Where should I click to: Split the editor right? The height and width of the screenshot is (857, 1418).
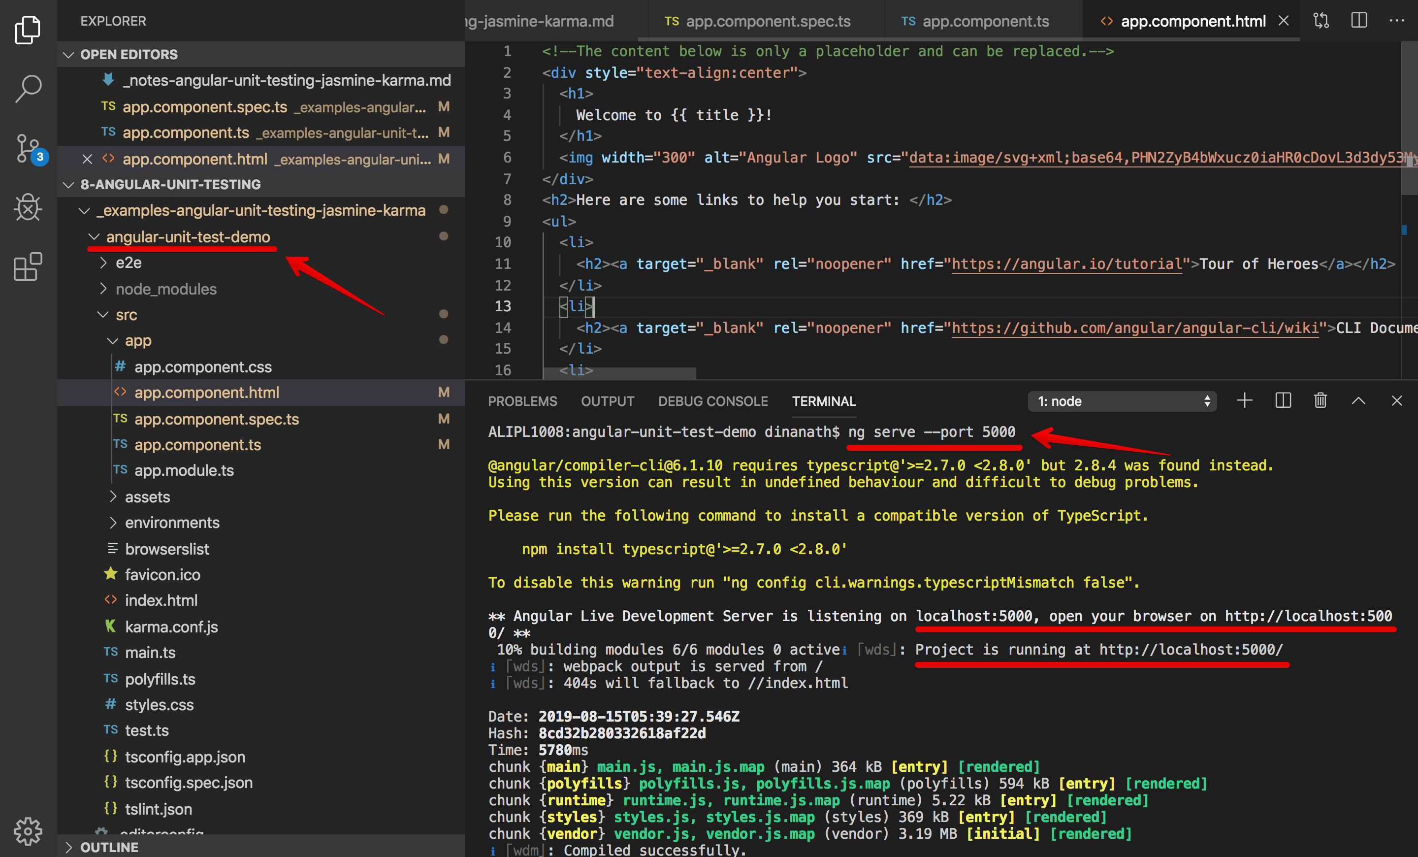pyautogui.click(x=1359, y=21)
